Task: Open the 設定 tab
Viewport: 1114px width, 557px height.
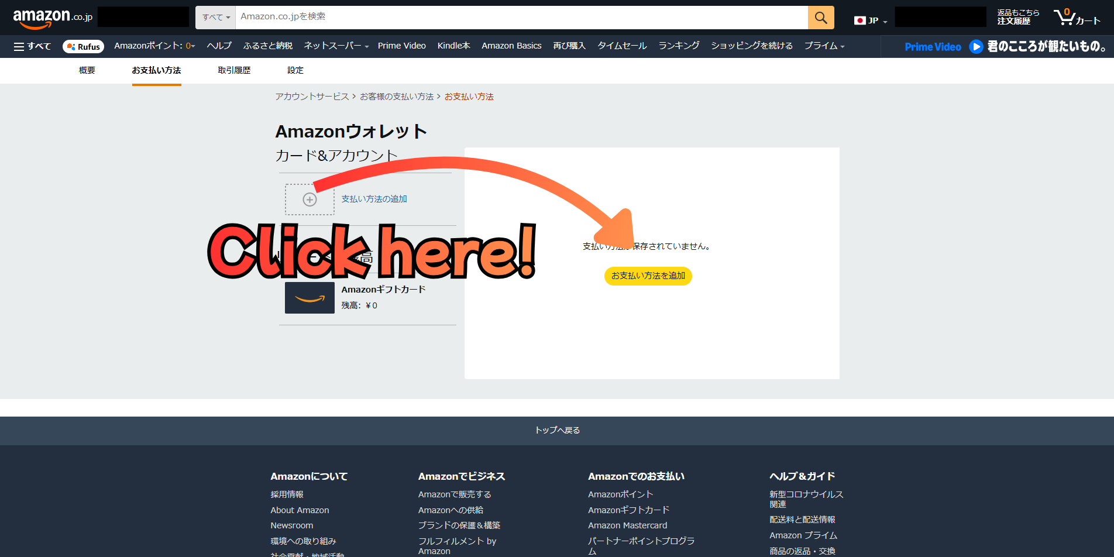Action: pos(295,70)
